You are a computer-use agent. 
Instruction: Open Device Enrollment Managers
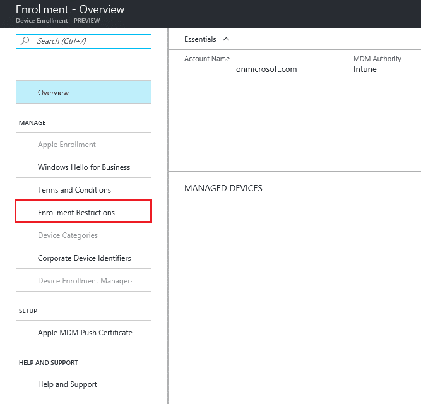[83, 280]
